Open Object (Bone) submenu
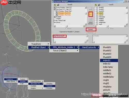Viewport: 129px width, 98px height. click(x=11, y=81)
